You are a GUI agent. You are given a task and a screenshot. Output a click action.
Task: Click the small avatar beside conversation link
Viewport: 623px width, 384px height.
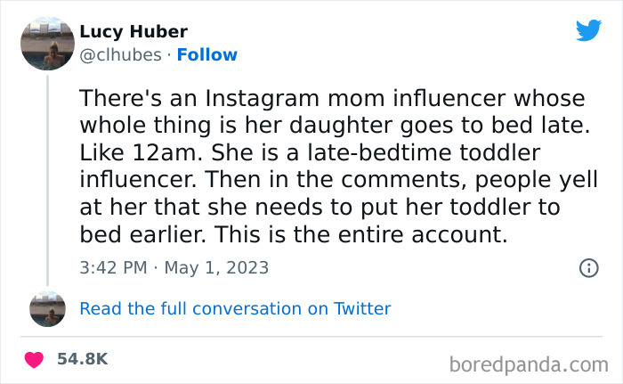(x=47, y=308)
